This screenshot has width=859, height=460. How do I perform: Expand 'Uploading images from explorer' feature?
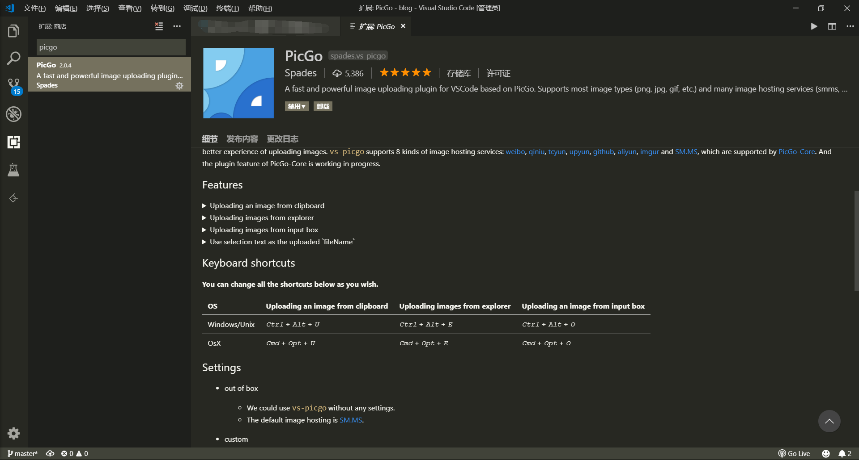coord(258,217)
